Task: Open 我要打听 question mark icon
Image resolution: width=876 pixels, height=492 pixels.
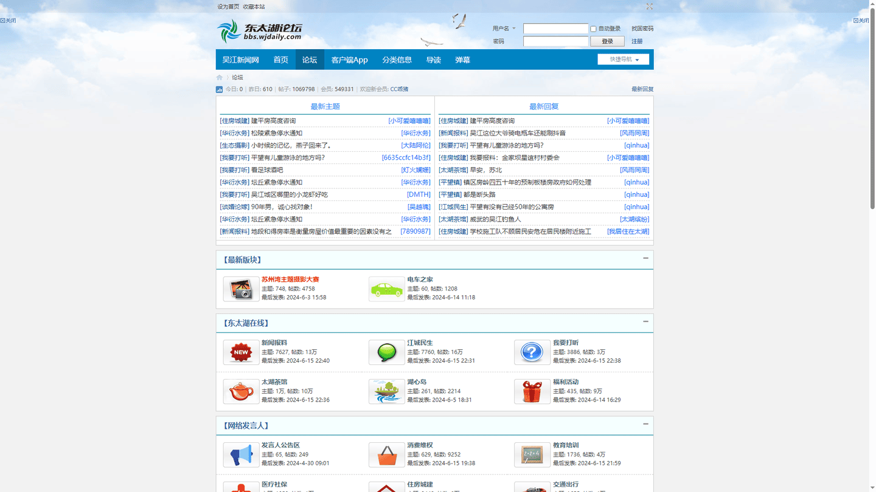Action: point(532,352)
